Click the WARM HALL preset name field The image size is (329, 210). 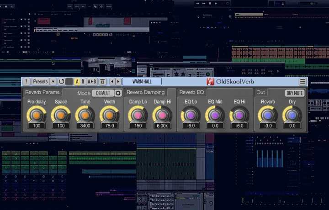click(142, 81)
